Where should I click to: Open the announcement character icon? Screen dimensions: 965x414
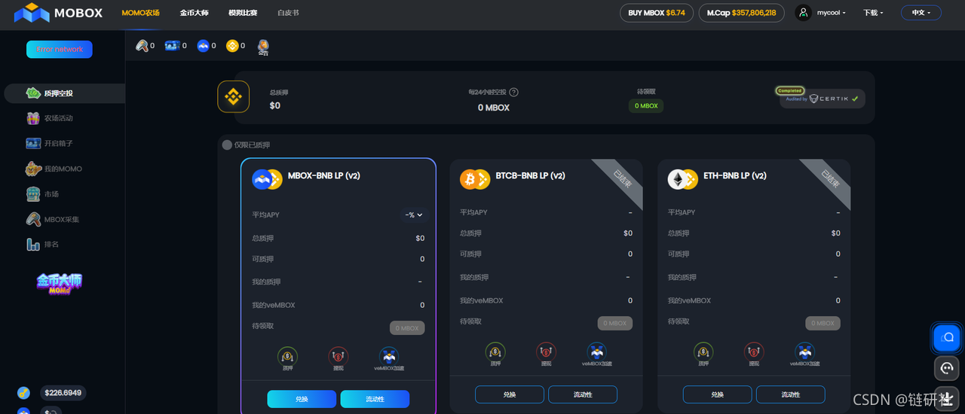263,47
